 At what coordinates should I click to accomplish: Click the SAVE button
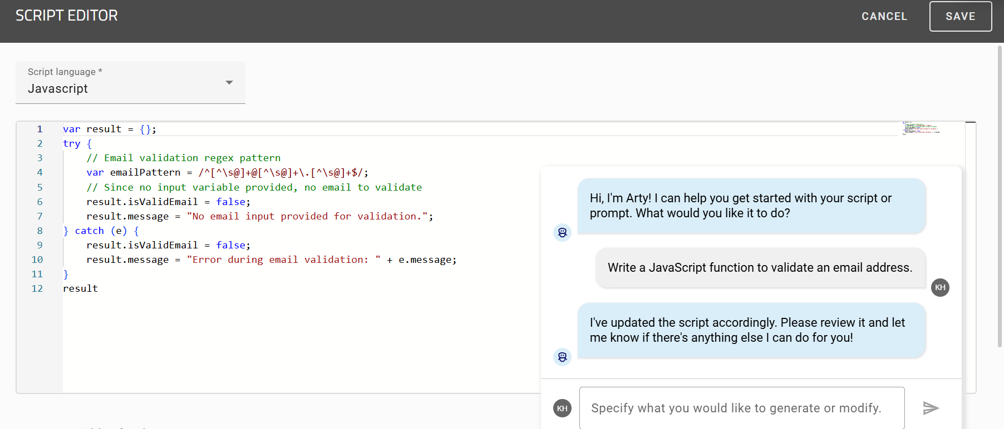[x=961, y=17]
